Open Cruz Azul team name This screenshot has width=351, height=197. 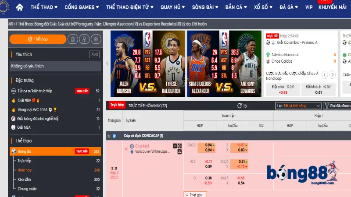(142, 146)
